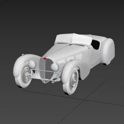
Task: Select the front wheel hub nearest the camera
Action: (74, 81)
